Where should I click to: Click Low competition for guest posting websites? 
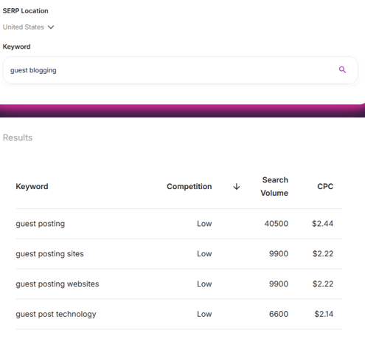(x=204, y=284)
